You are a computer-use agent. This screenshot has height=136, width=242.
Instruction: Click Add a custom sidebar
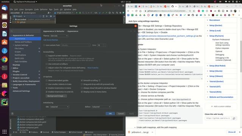pyautogui.click(x=221, y=107)
